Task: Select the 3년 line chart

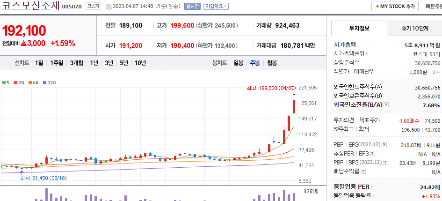Action: pyautogui.click(x=109, y=63)
